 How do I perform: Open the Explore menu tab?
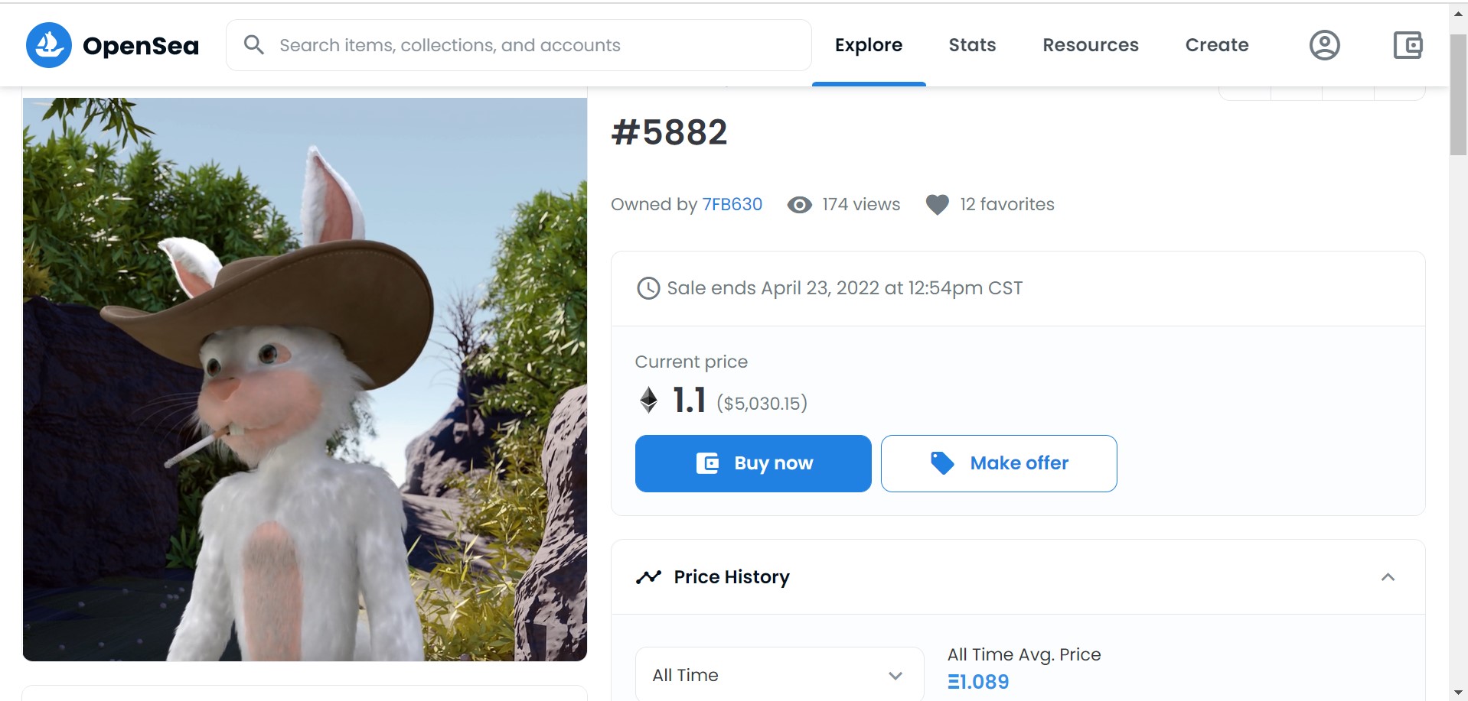869,45
